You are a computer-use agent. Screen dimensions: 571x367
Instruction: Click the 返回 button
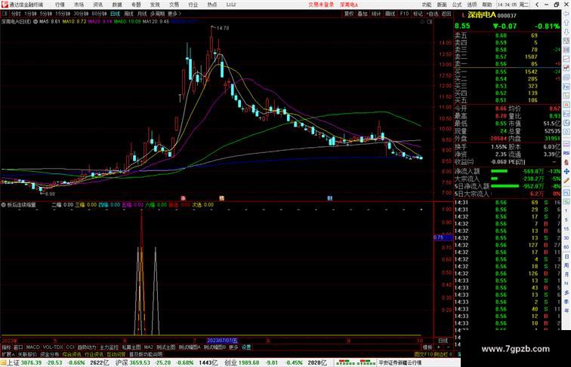click(x=446, y=14)
